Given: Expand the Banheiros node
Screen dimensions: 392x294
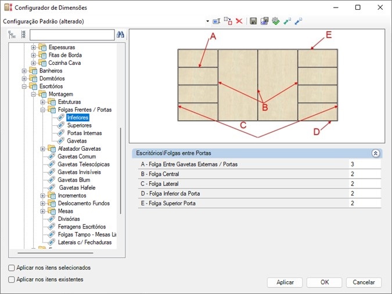Looking at the screenshot, I should click(24, 71).
